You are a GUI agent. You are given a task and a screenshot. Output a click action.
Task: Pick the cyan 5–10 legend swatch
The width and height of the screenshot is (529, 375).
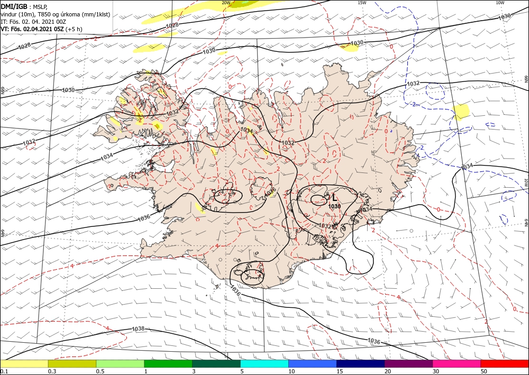pyautogui.click(x=264, y=364)
